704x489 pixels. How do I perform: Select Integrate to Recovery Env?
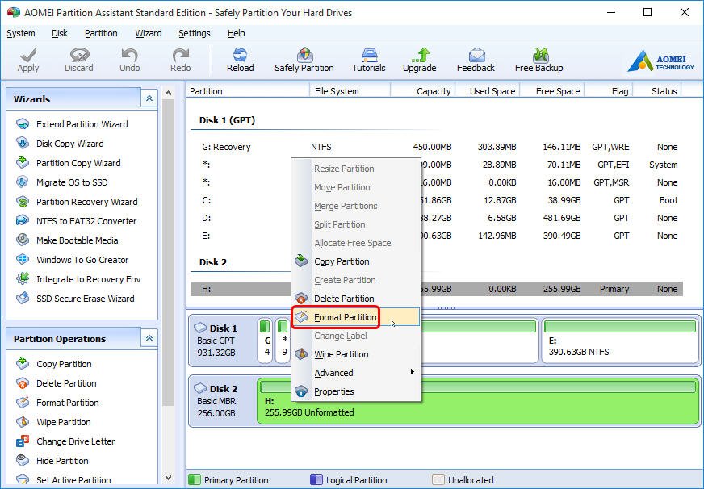tap(78, 279)
